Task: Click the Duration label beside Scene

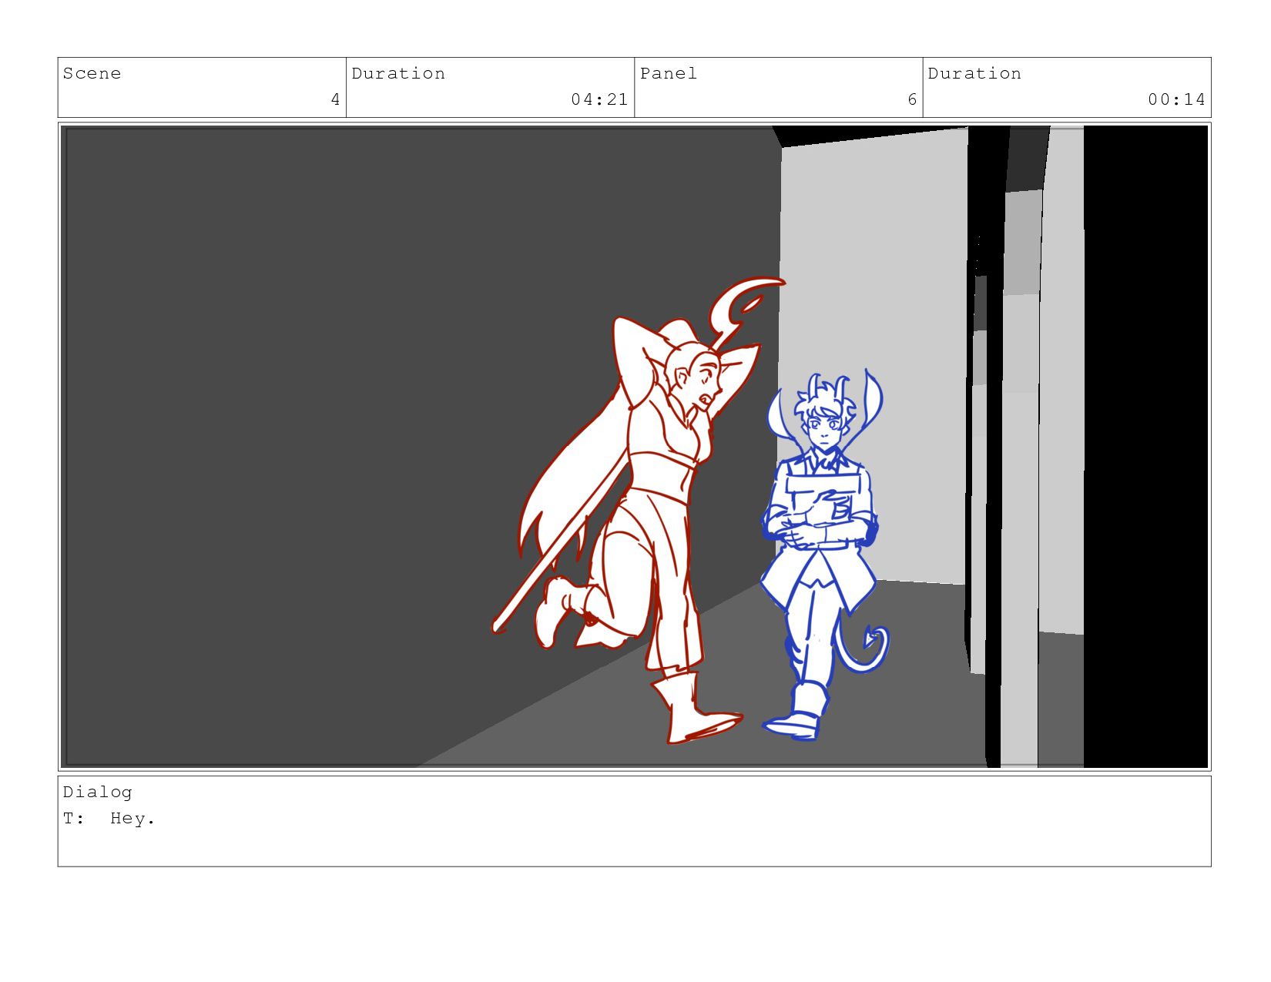Action: (x=398, y=73)
